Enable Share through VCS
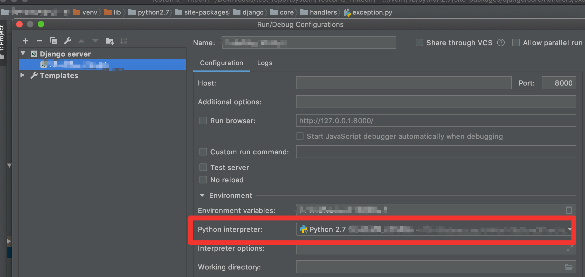Image resolution: width=585 pixels, height=277 pixels. pos(419,42)
